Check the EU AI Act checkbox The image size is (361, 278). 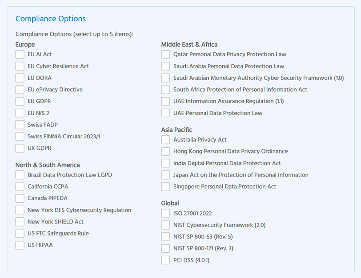click(x=20, y=55)
